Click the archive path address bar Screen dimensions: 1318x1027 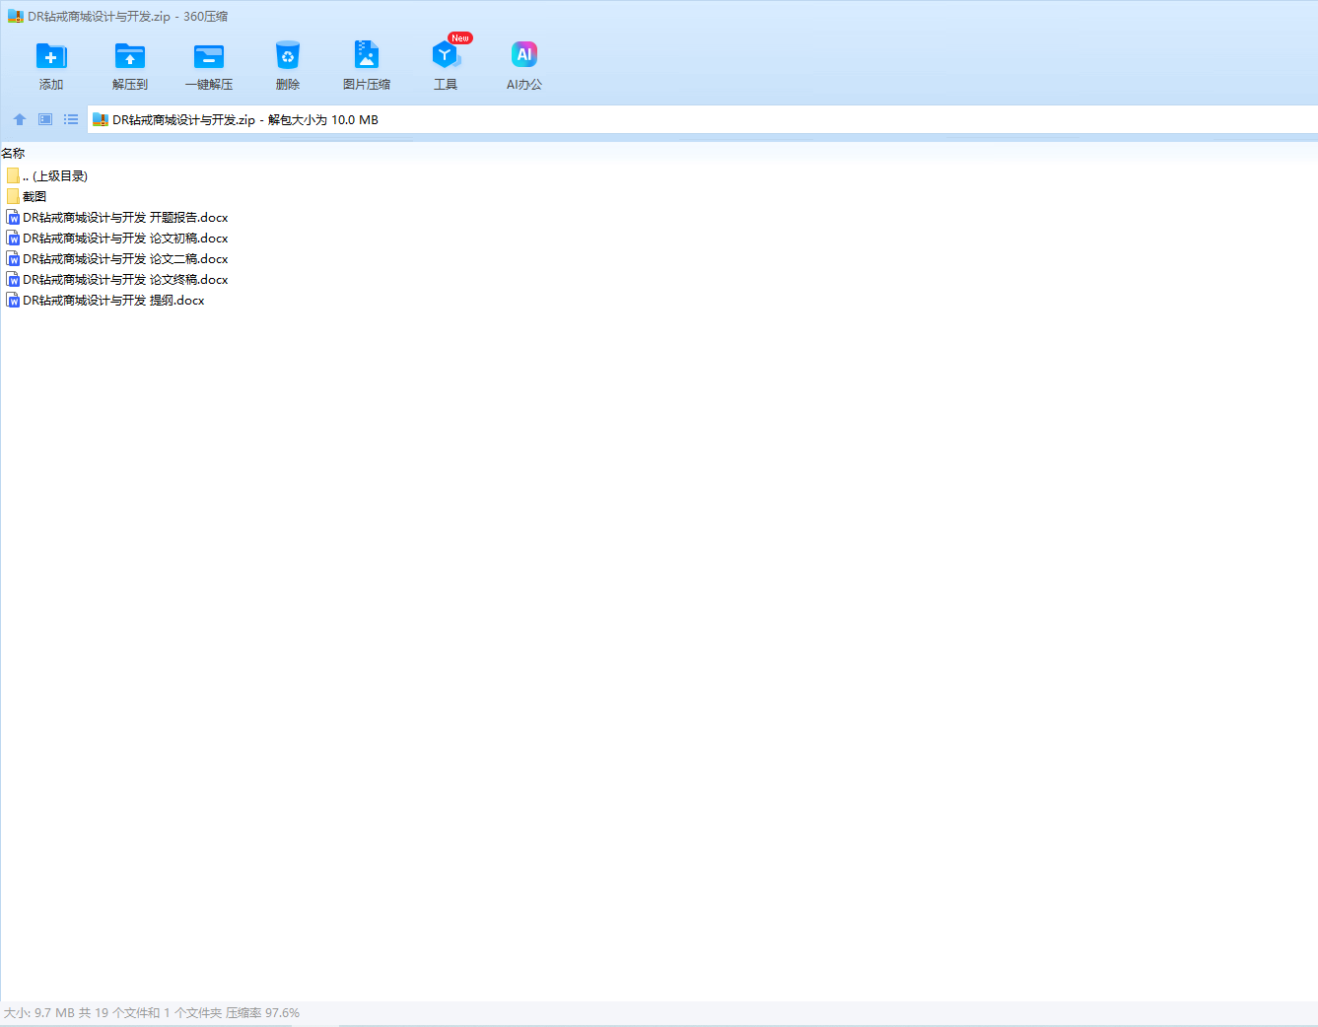tap(690, 120)
